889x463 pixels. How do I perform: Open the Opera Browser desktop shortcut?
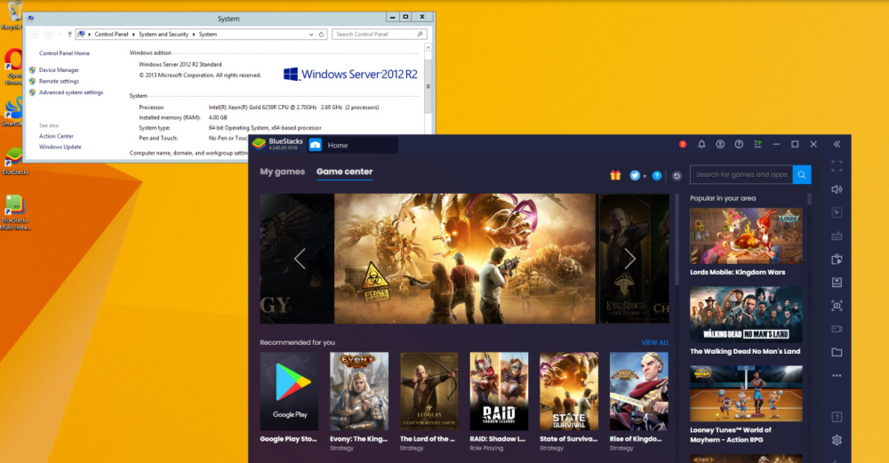[x=13, y=67]
